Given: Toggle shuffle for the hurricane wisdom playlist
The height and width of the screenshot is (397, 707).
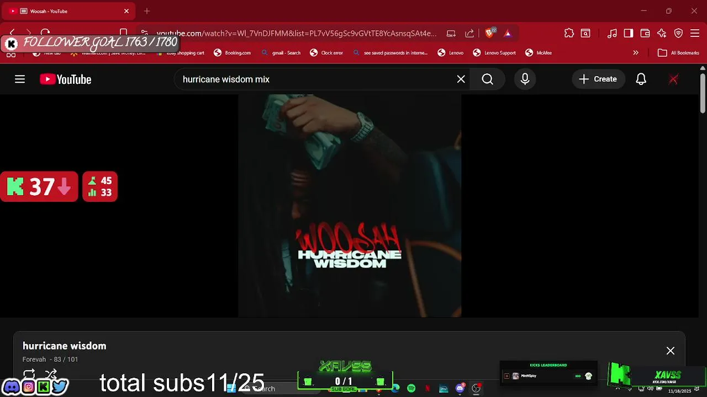Looking at the screenshot, I should 51,374.
